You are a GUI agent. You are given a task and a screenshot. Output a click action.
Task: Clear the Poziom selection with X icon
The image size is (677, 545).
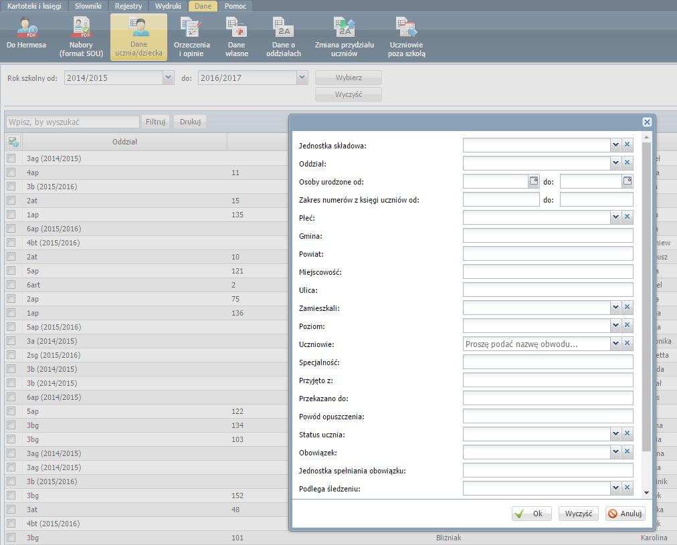click(627, 326)
